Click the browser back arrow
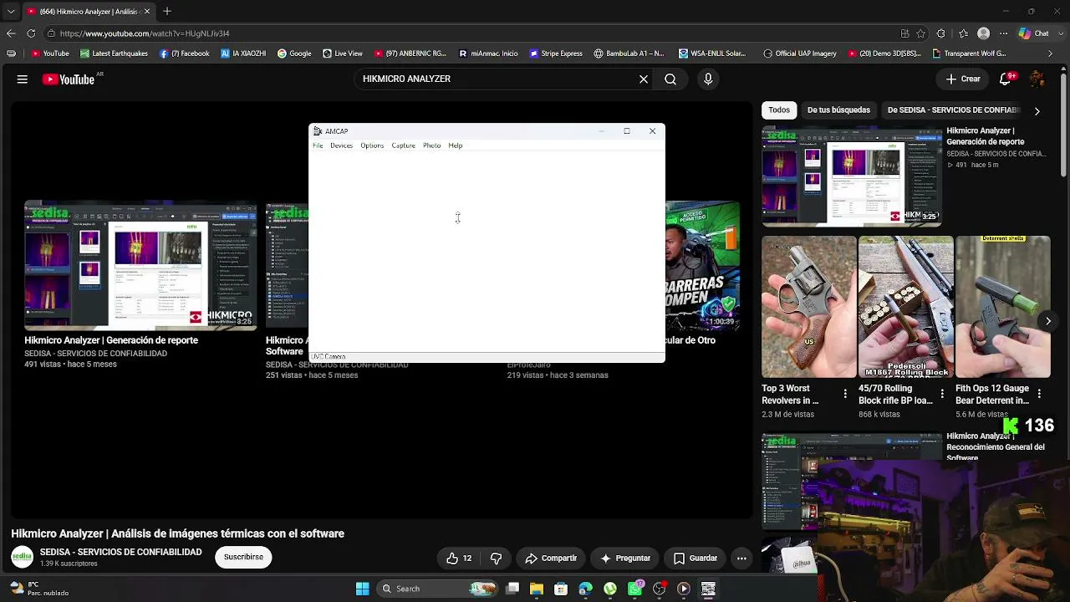The height and width of the screenshot is (602, 1070). 11,33
